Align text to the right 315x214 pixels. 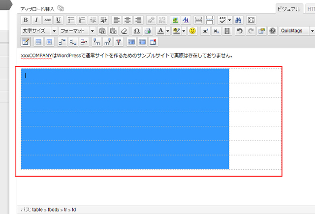[x=138, y=20]
